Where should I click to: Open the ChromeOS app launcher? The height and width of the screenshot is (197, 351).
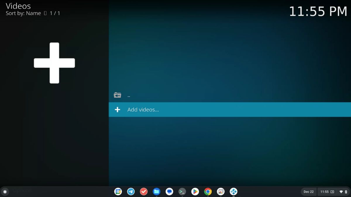pos(5,192)
